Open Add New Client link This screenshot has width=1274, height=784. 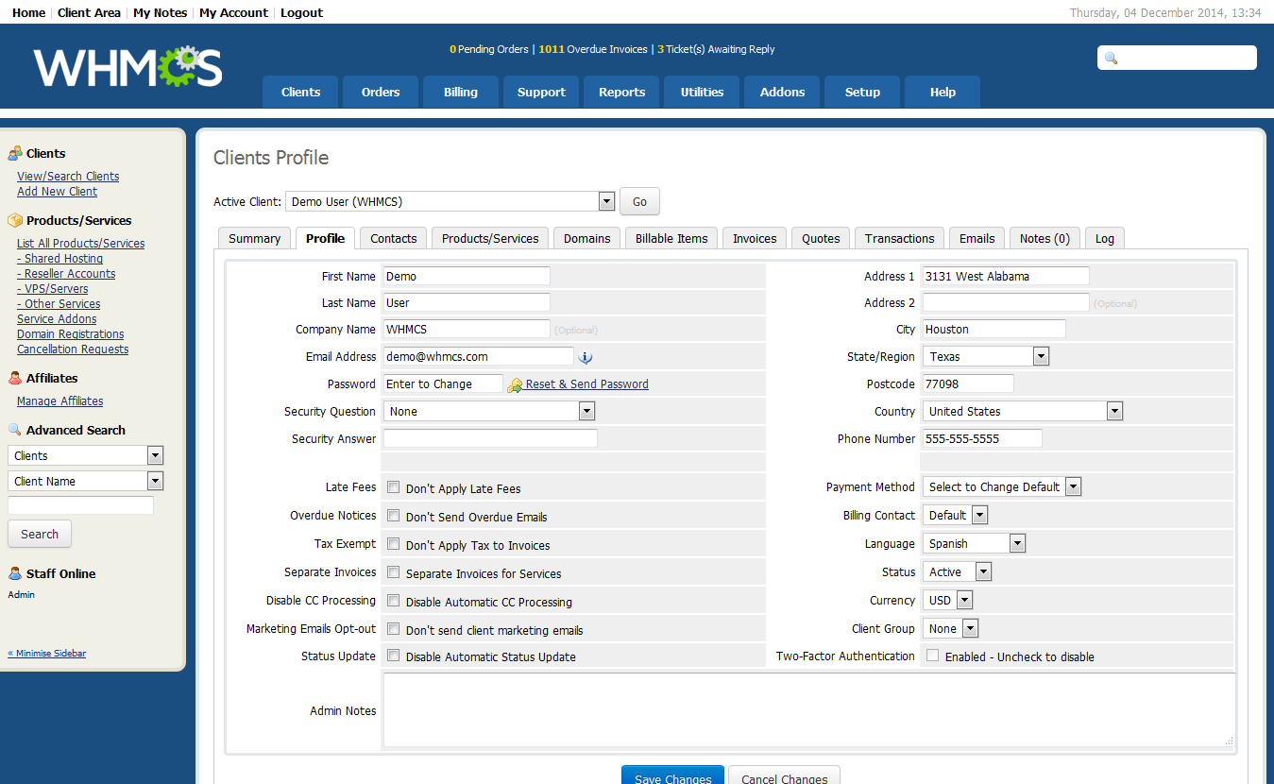pos(57,191)
